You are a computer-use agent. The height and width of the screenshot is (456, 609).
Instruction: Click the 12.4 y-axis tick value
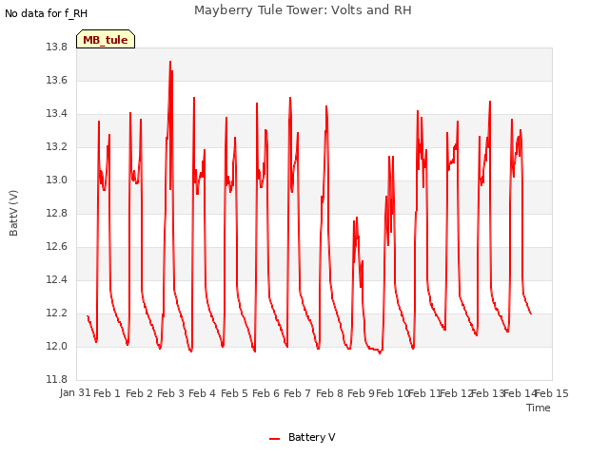(x=57, y=279)
